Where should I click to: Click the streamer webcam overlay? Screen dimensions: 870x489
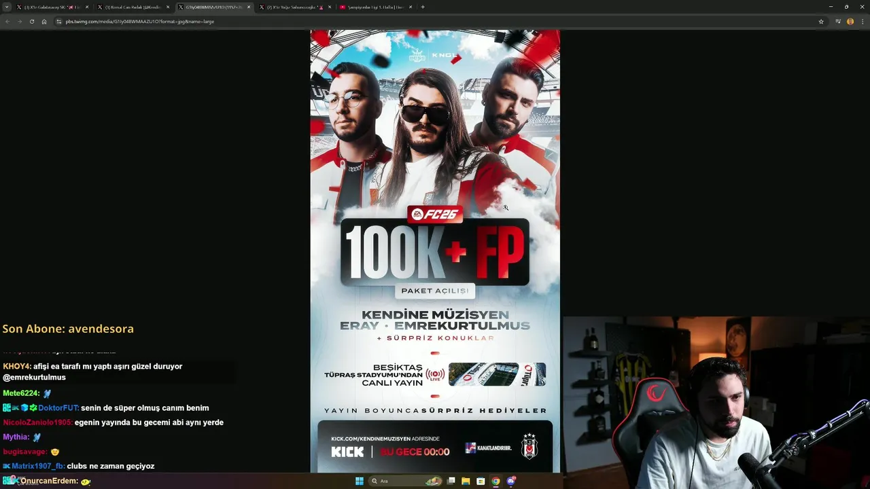tap(716, 402)
